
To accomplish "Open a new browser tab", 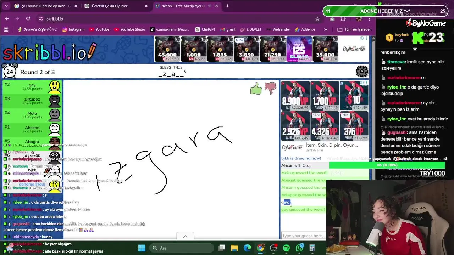I will tap(227, 6).
